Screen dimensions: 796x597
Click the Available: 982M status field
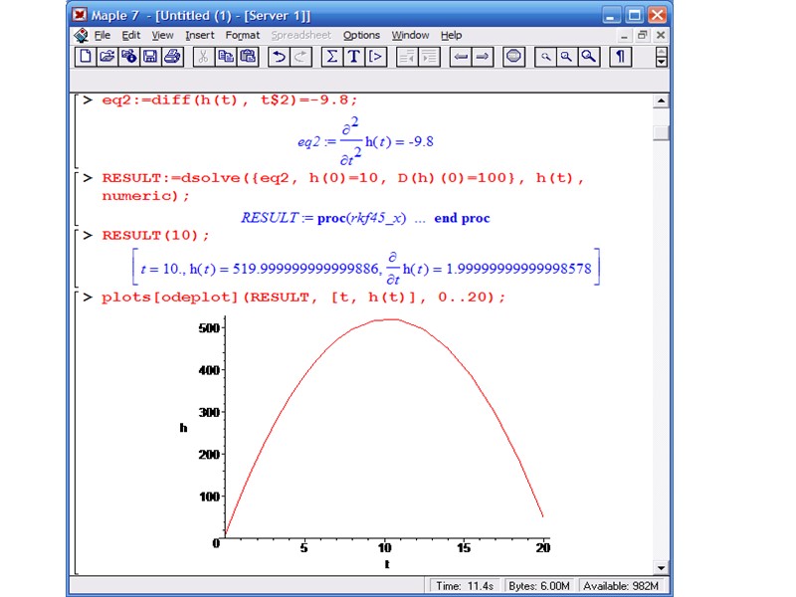(x=621, y=586)
